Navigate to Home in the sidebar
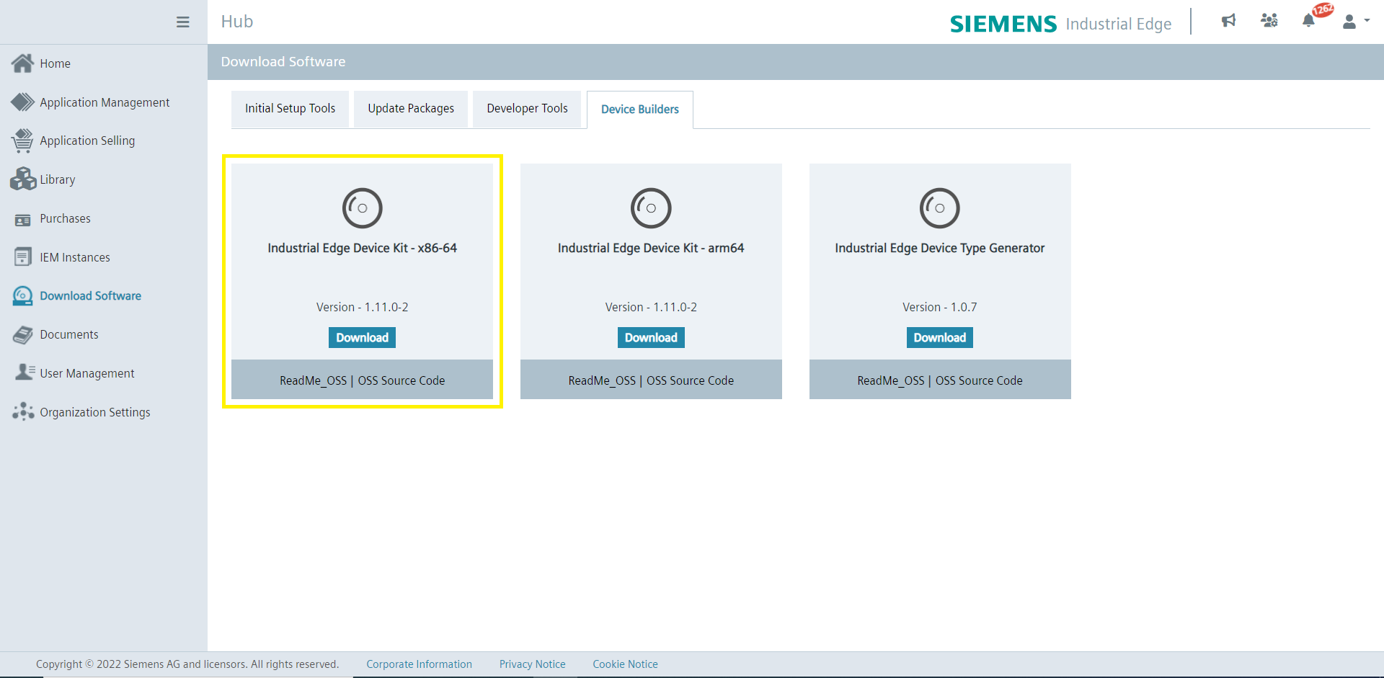The width and height of the screenshot is (1384, 678). tap(55, 63)
